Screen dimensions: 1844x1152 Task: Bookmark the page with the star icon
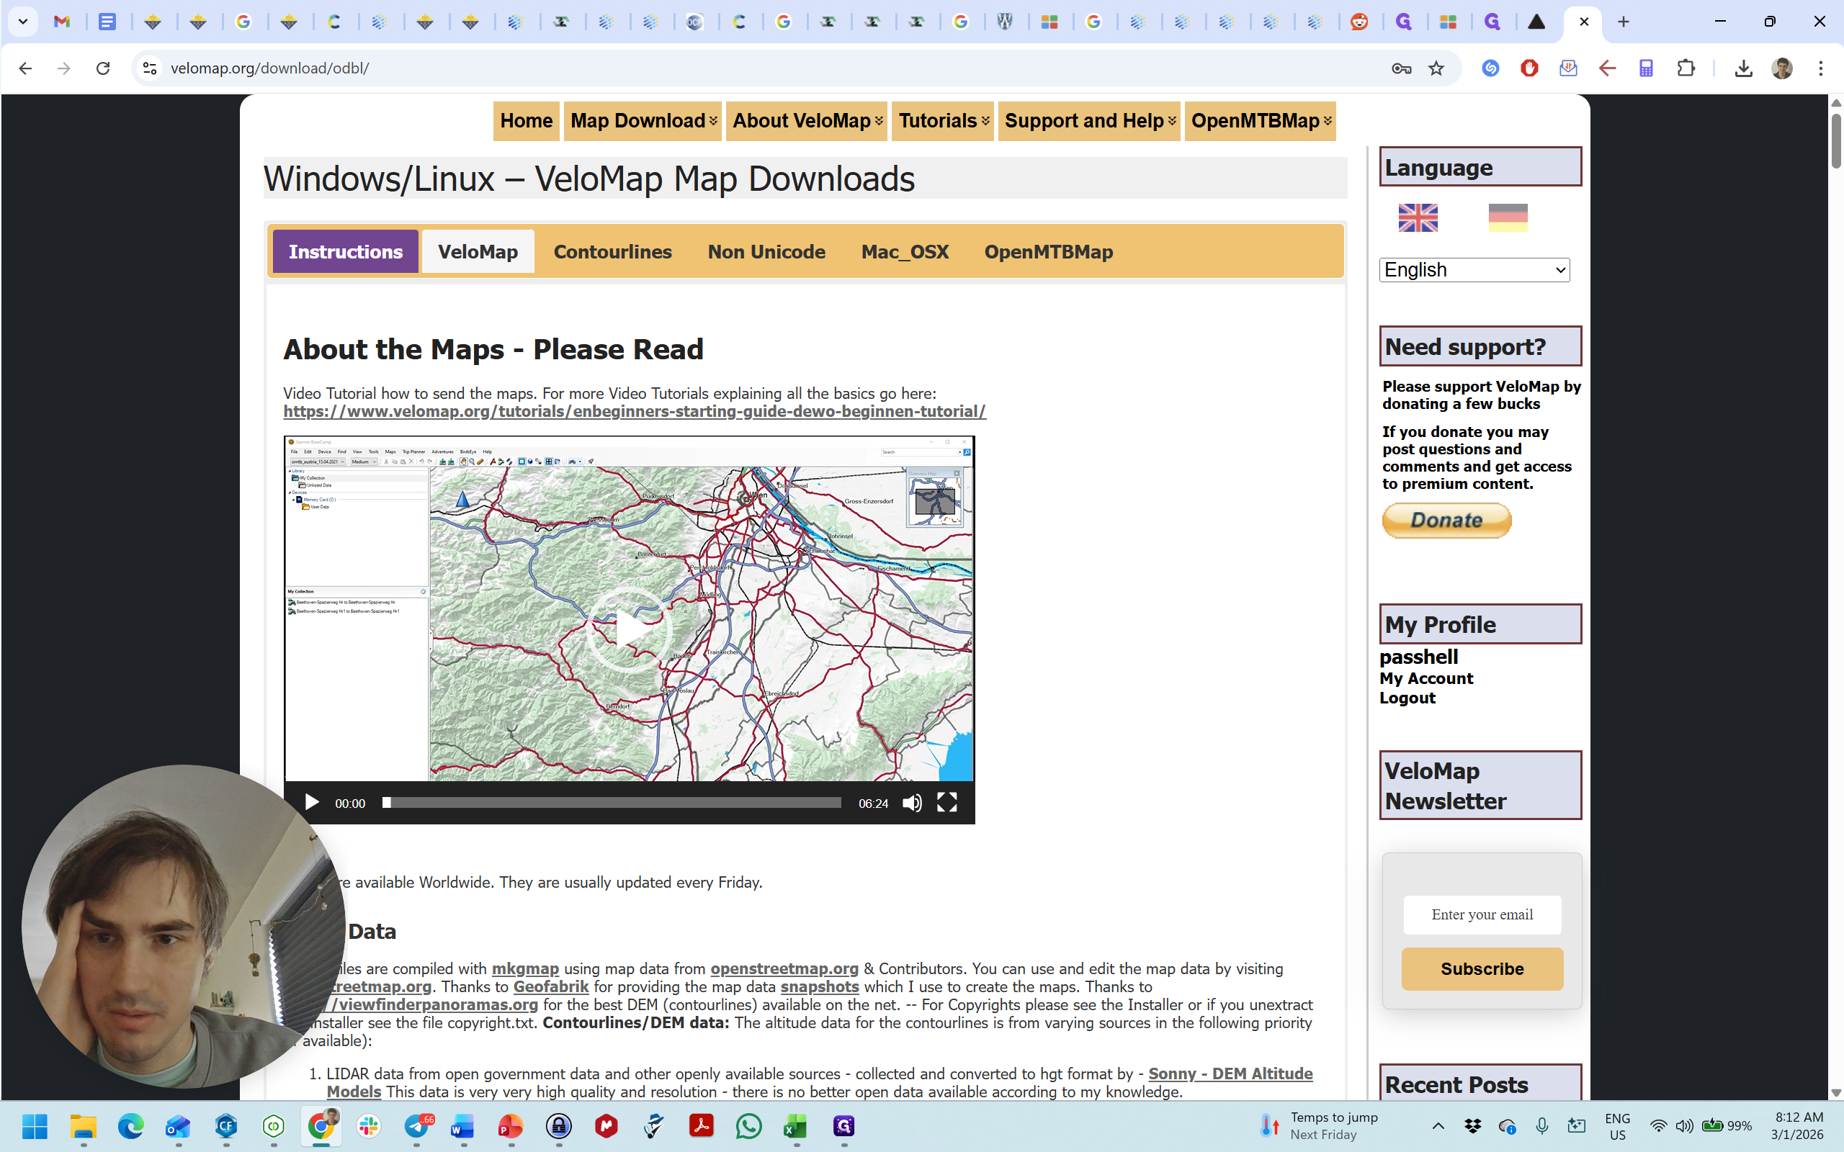pos(1436,68)
